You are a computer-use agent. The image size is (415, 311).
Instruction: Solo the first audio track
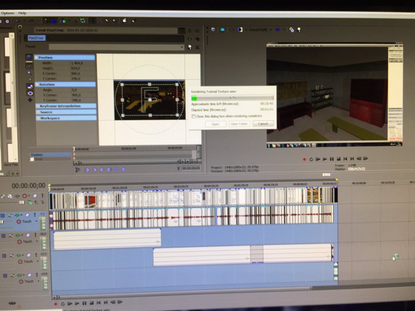click(34, 215)
